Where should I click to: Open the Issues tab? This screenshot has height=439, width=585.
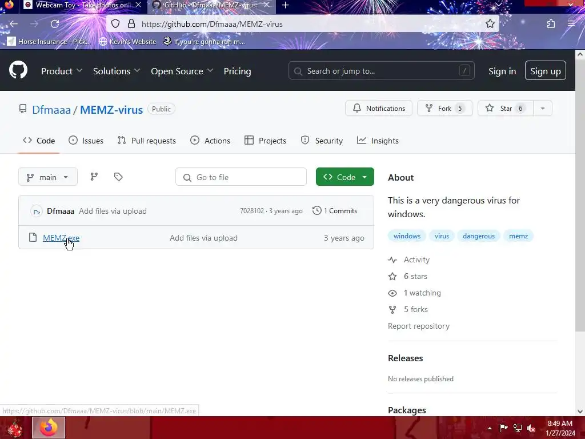[86, 141]
